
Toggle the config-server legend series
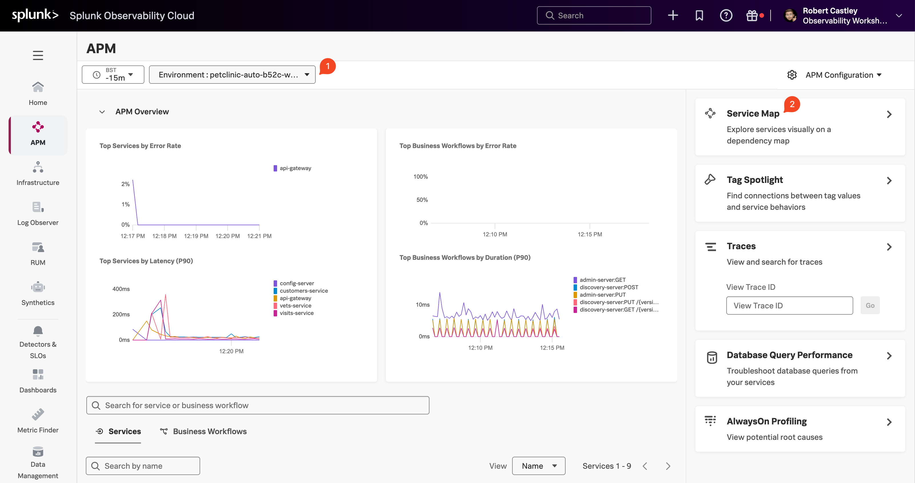point(296,284)
